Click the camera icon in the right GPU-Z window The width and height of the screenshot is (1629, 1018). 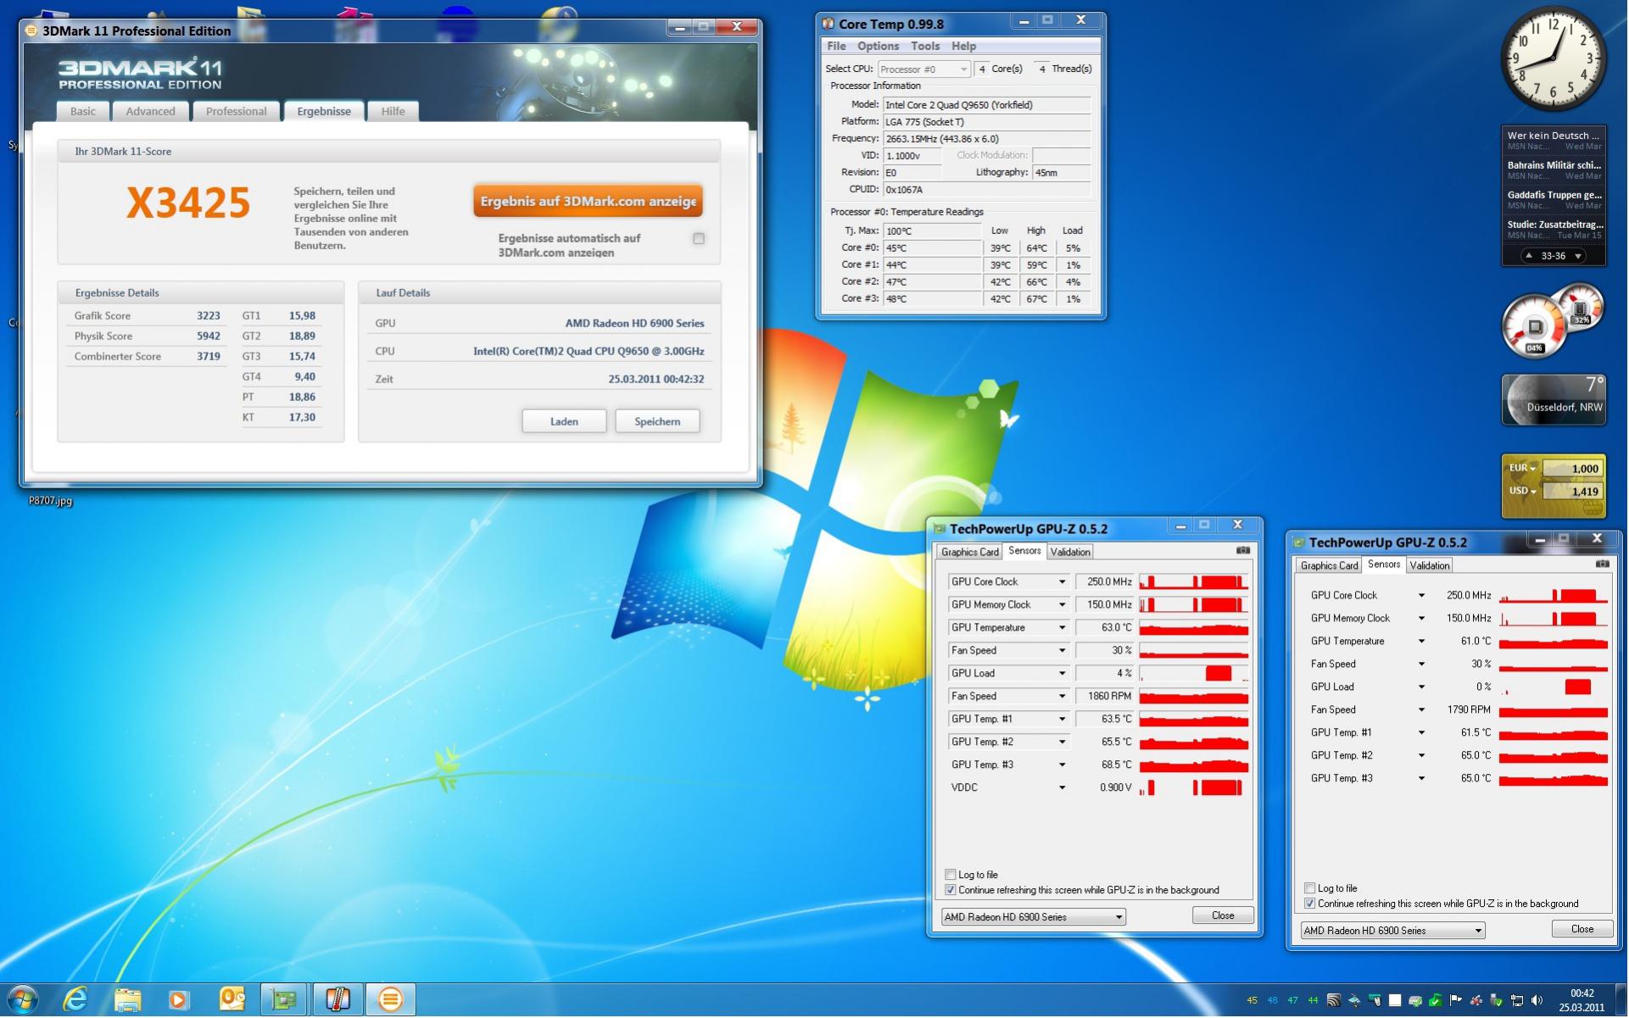tap(1603, 565)
